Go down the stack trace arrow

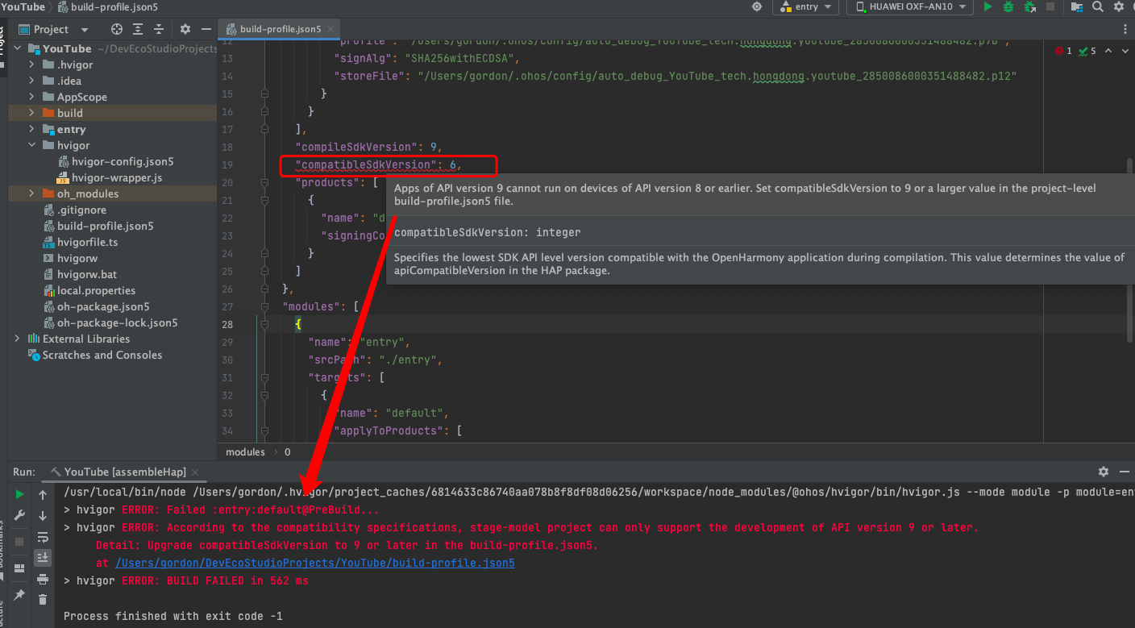click(43, 515)
